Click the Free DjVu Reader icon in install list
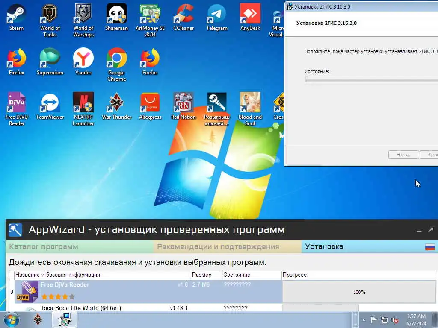 [28, 292]
